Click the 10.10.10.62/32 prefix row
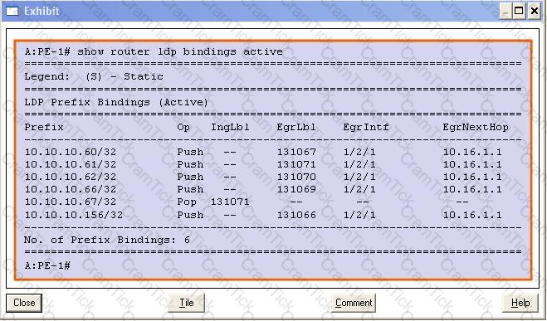Screen dimensions: 547x321 tap(263, 177)
